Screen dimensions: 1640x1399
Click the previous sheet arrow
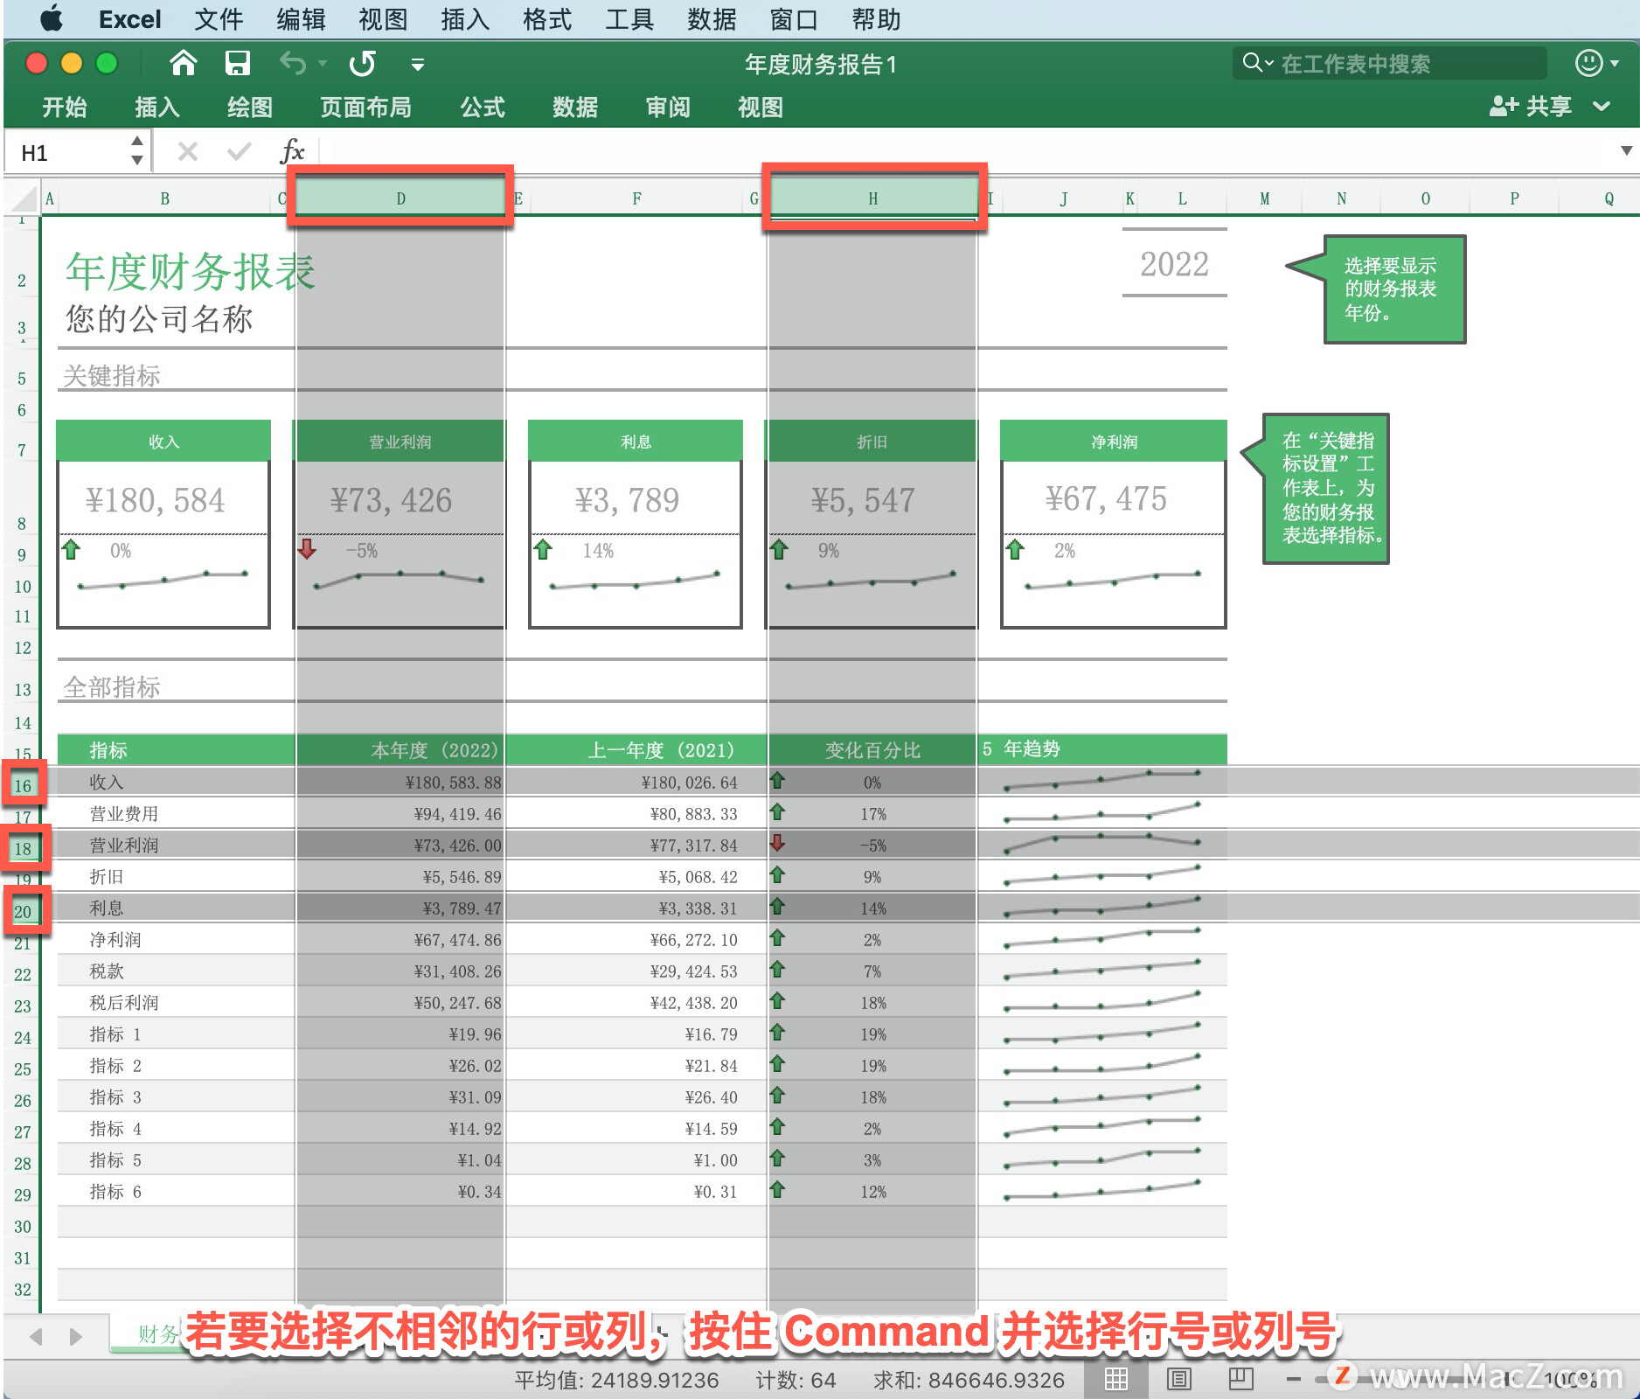(36, 1336)
